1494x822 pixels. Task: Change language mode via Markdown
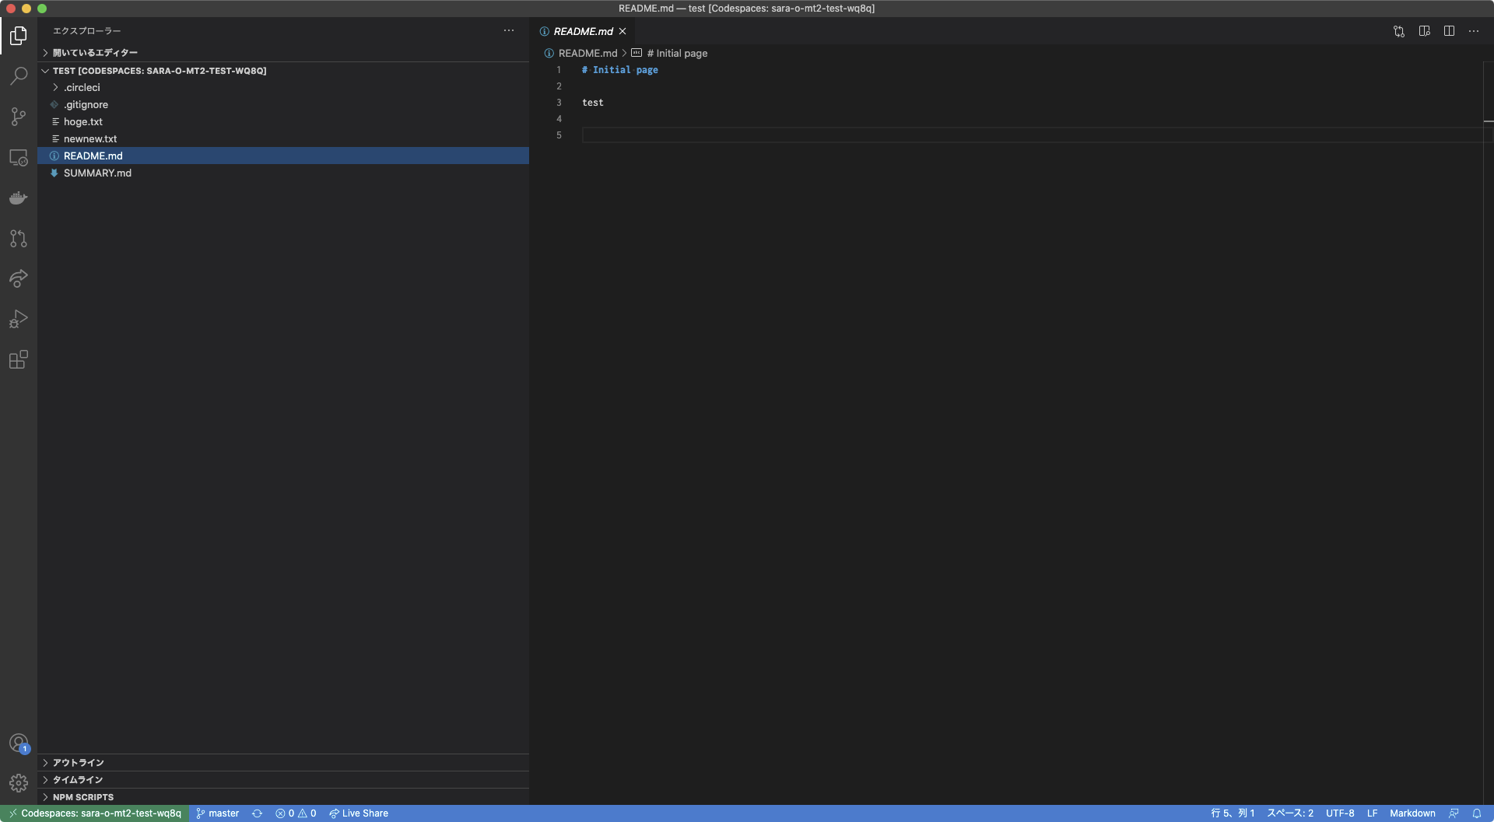click(1412, 813)
